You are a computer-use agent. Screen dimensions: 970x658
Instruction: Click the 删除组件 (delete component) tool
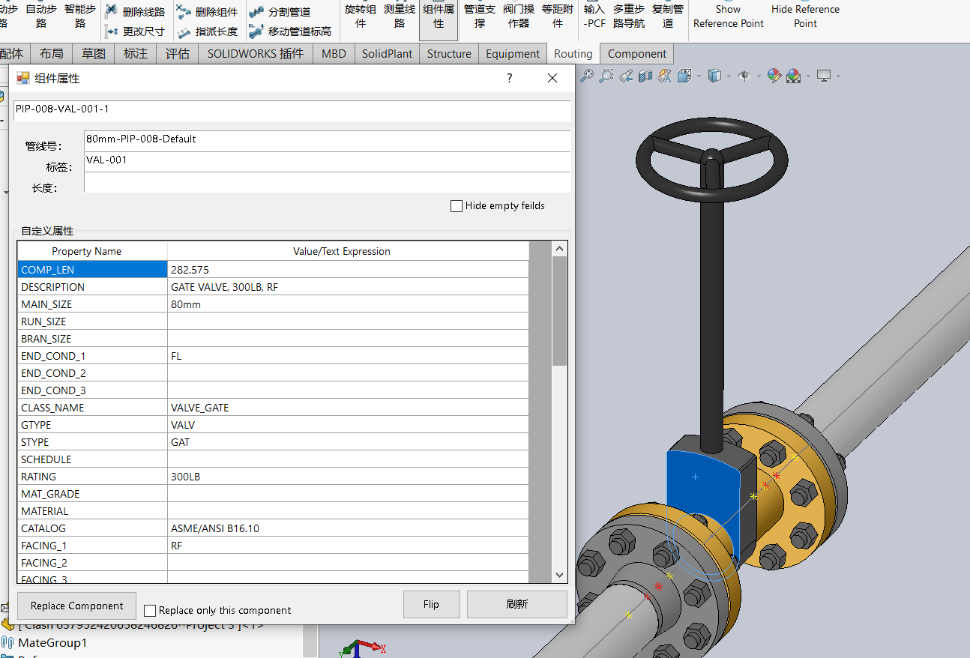[208, 12]
